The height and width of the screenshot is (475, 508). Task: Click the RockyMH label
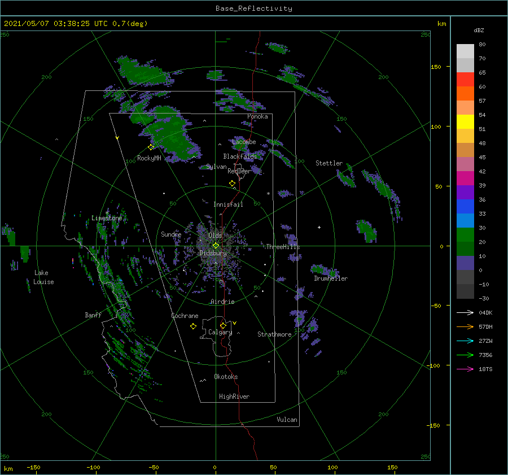[x=150, y=158]
